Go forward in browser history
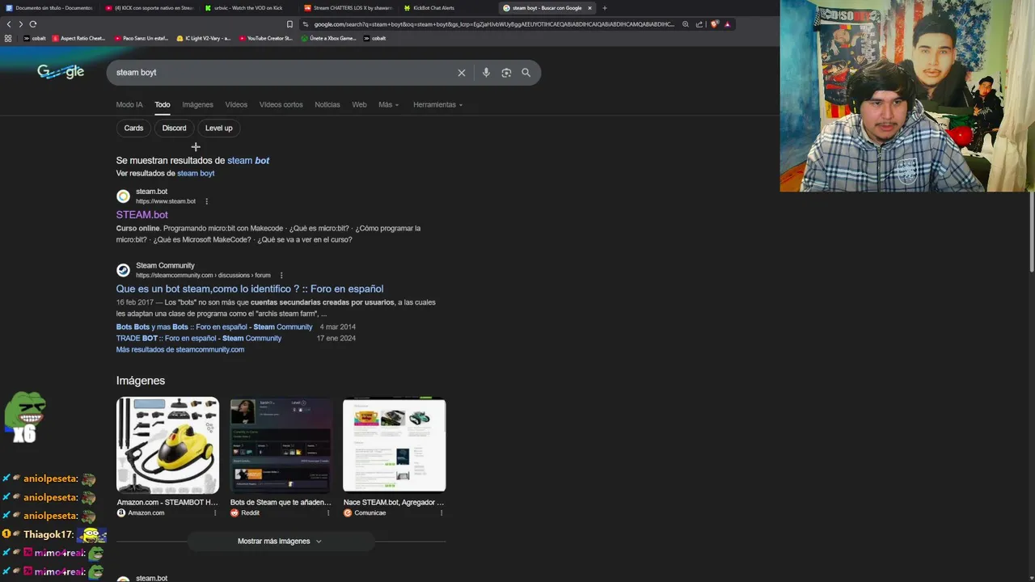The image size is (1035, 582). pos(21,24)
